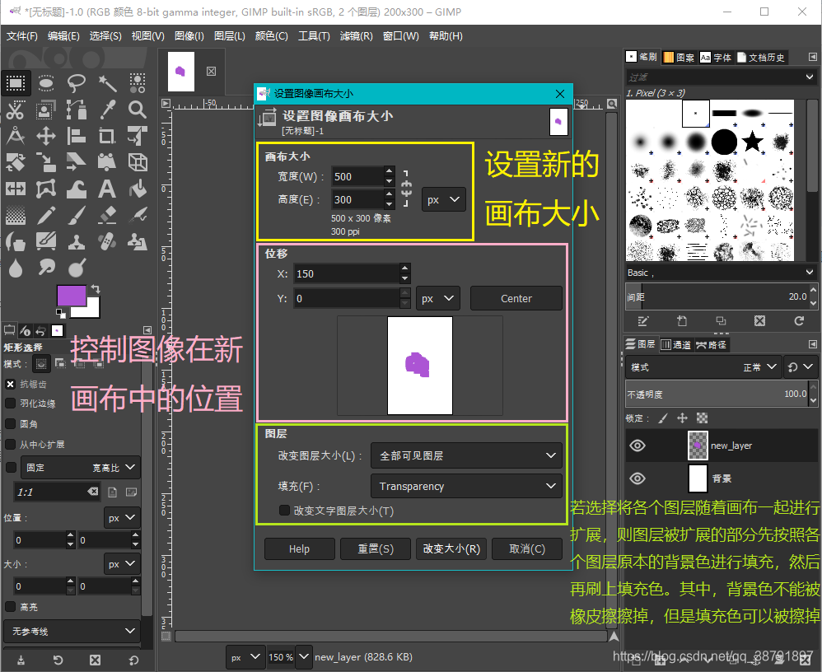This screenshot has height=672, width=822.
Task: Click the purple foreground color swatch
Action: [x=72, y=295]
